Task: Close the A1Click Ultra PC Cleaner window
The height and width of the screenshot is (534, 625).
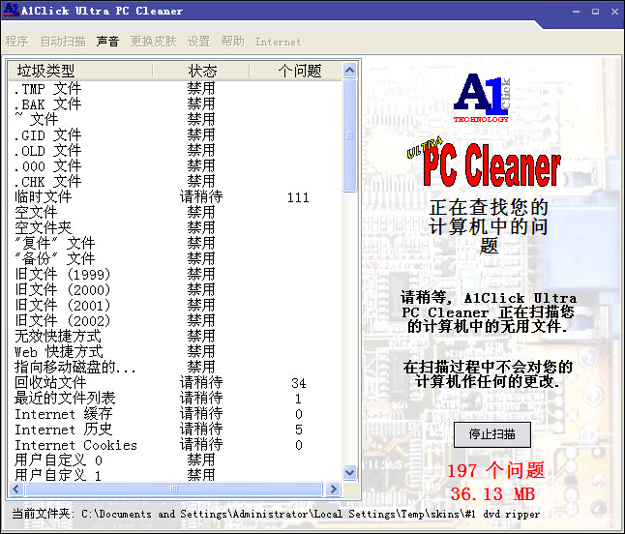Action: click(611, 11)
